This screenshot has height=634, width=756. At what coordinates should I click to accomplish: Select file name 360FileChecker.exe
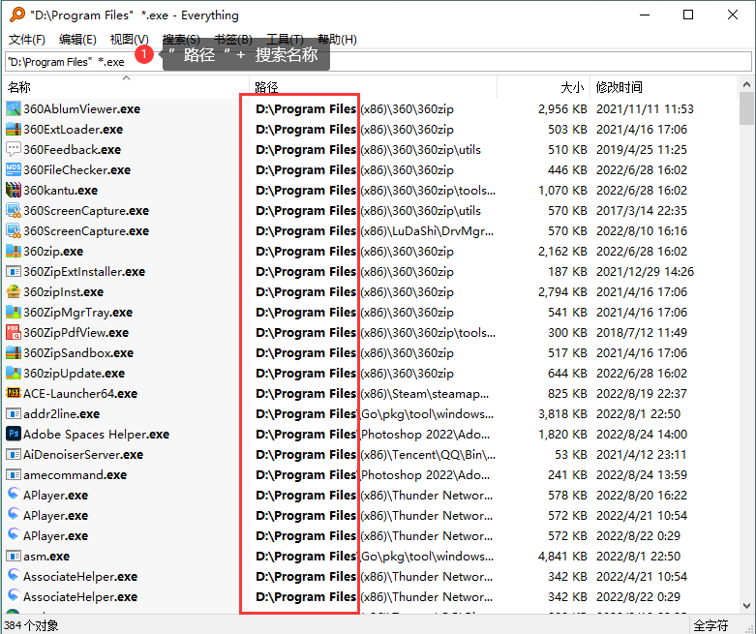pos(77,169)
